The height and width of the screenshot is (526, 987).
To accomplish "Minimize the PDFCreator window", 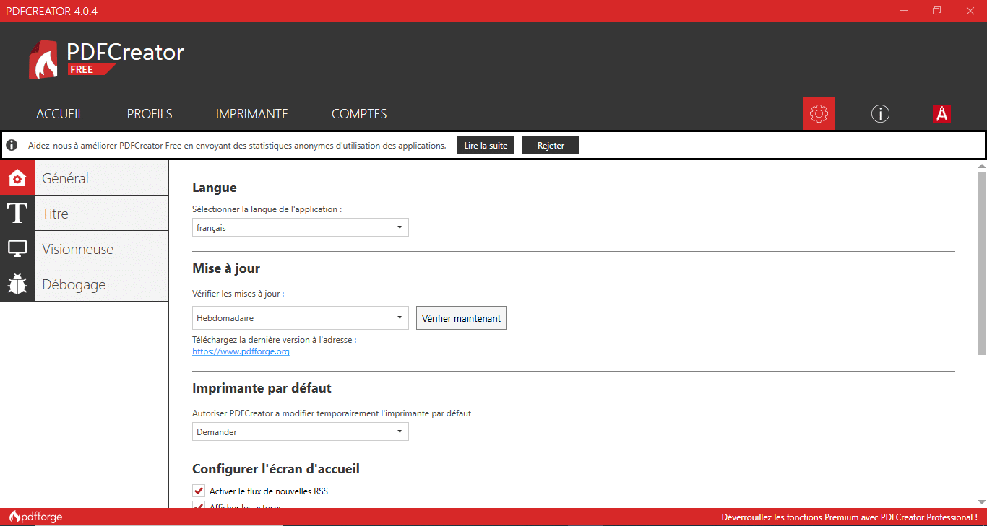I will tap(904, 11).
